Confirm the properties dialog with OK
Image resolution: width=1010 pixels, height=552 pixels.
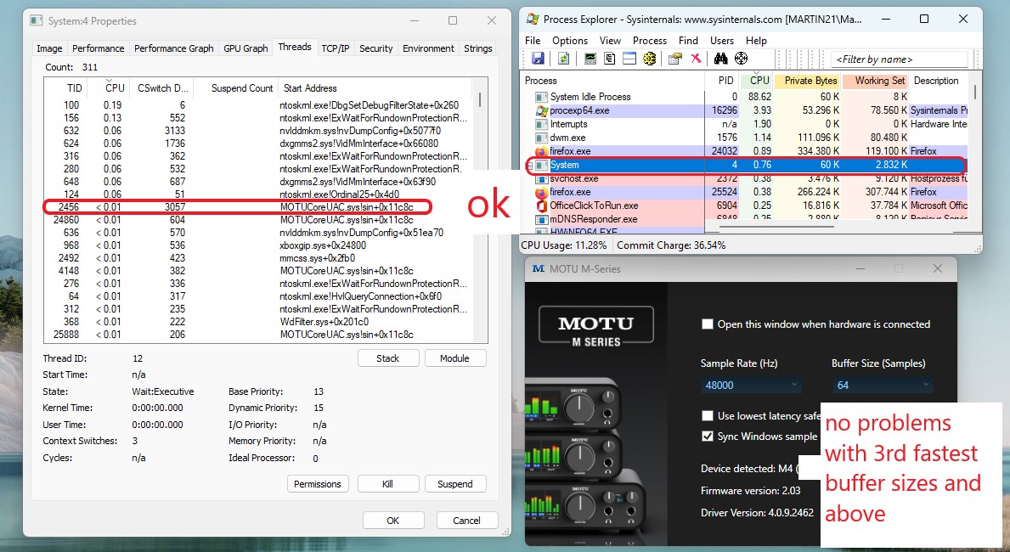(393, 521)
